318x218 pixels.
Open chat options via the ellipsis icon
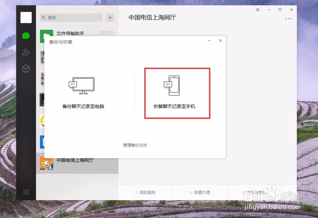(x=289, y=19)
